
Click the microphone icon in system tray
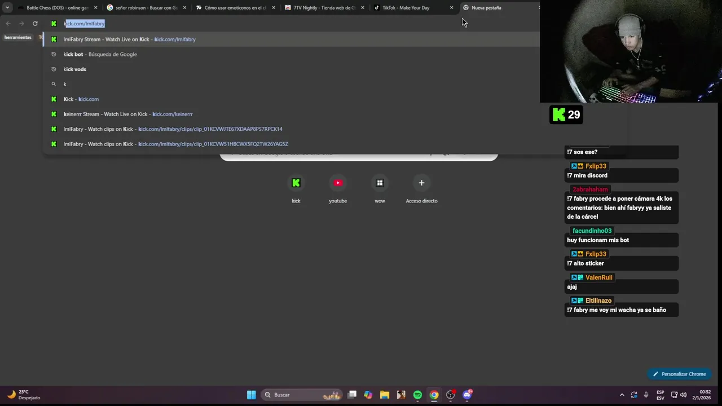coord(646,395)
